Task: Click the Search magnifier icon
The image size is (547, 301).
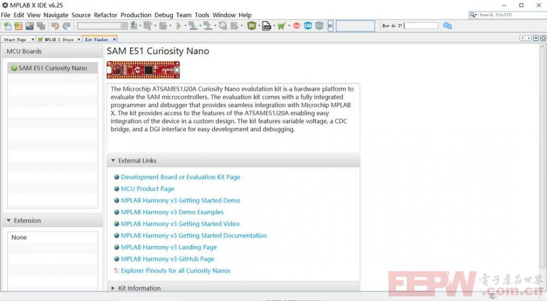Action: 473,15
